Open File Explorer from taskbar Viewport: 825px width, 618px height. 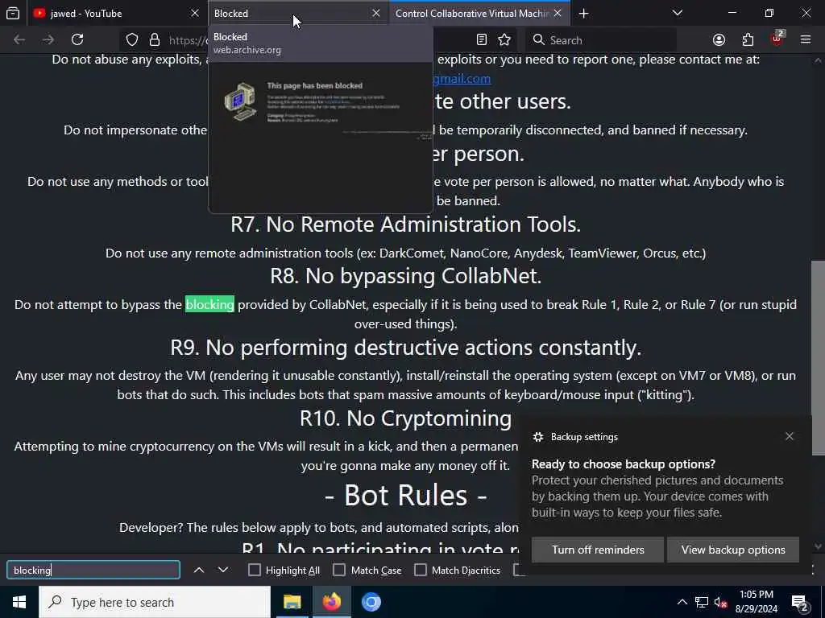[292, 602]
